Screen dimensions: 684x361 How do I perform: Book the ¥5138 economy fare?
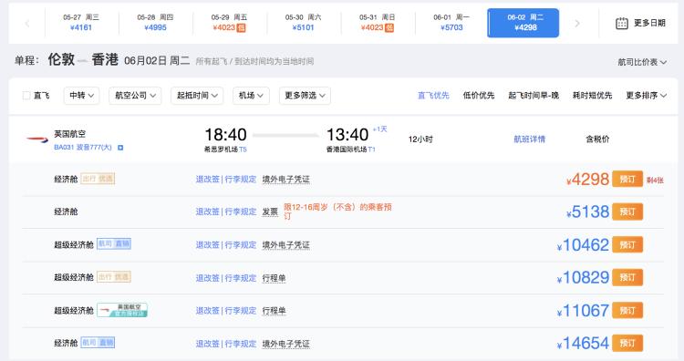coord(627,211)
